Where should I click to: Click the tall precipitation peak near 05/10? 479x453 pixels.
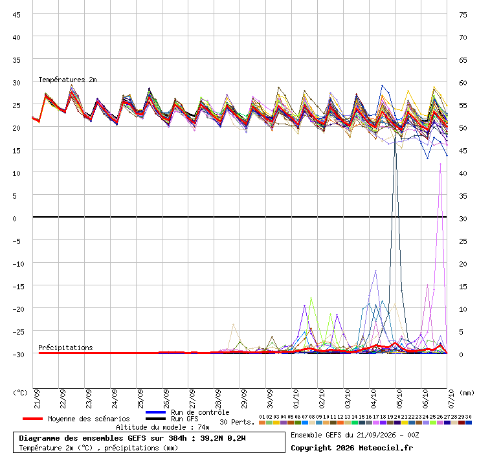tap(395, 144)
